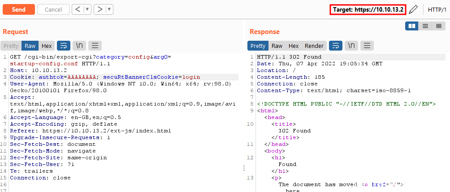Screen dimensions: 450x192
Task: Click the pencil icon to edit target
Action: pos(414,9)
